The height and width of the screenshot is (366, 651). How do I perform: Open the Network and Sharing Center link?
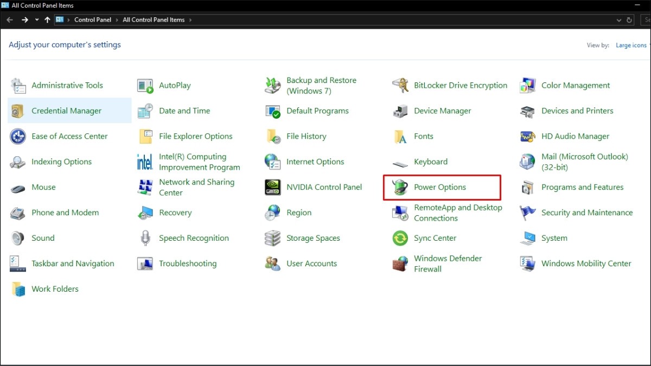point(196,188)
